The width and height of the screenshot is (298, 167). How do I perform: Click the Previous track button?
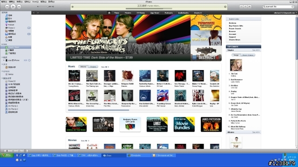(7, 6)
